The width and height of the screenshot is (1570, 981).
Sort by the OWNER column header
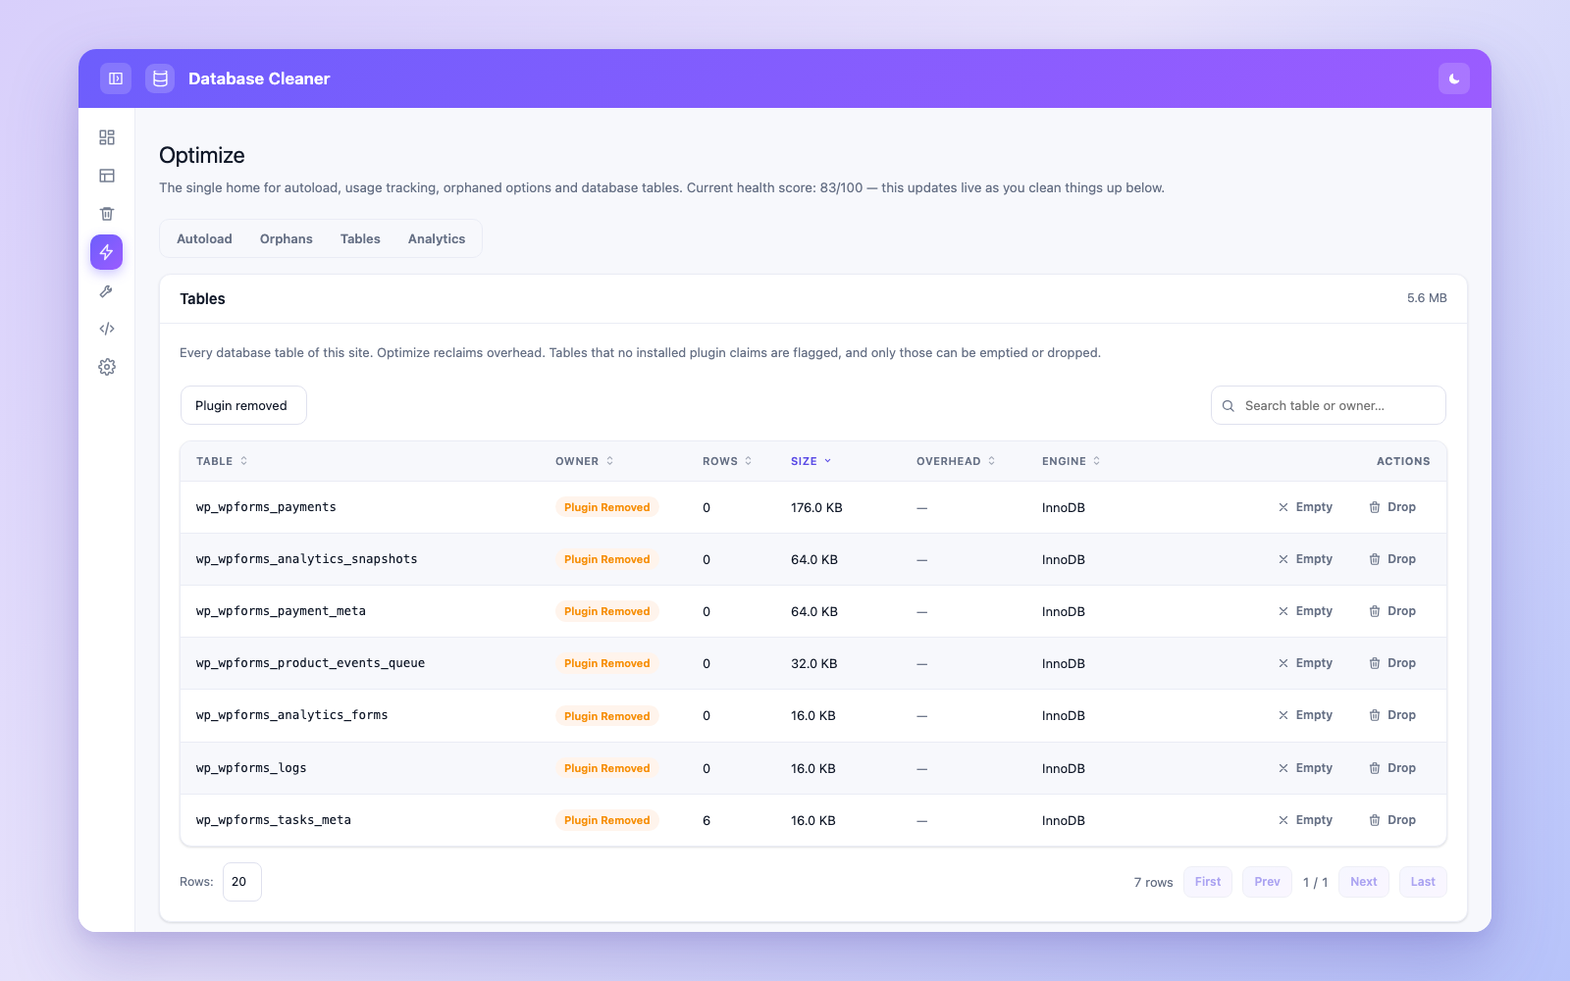[585, 461]
